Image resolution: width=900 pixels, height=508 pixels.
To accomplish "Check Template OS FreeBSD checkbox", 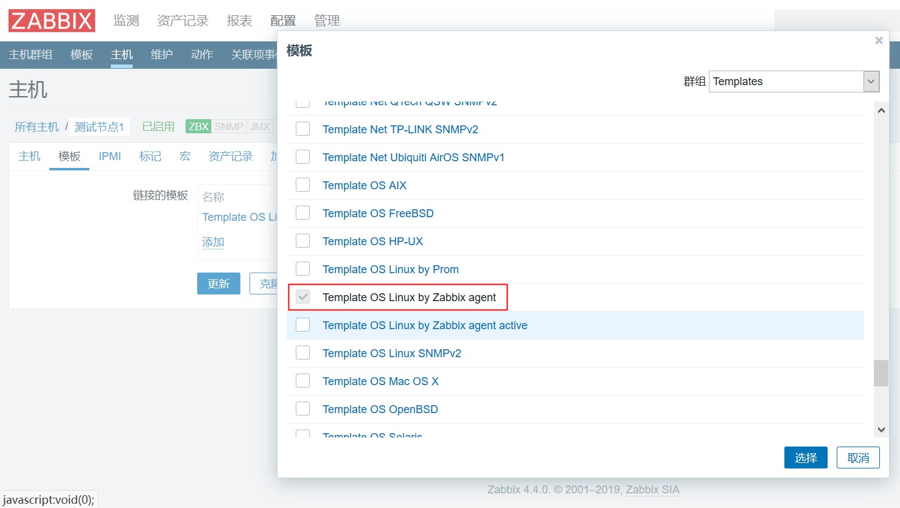I will (302, 213).
